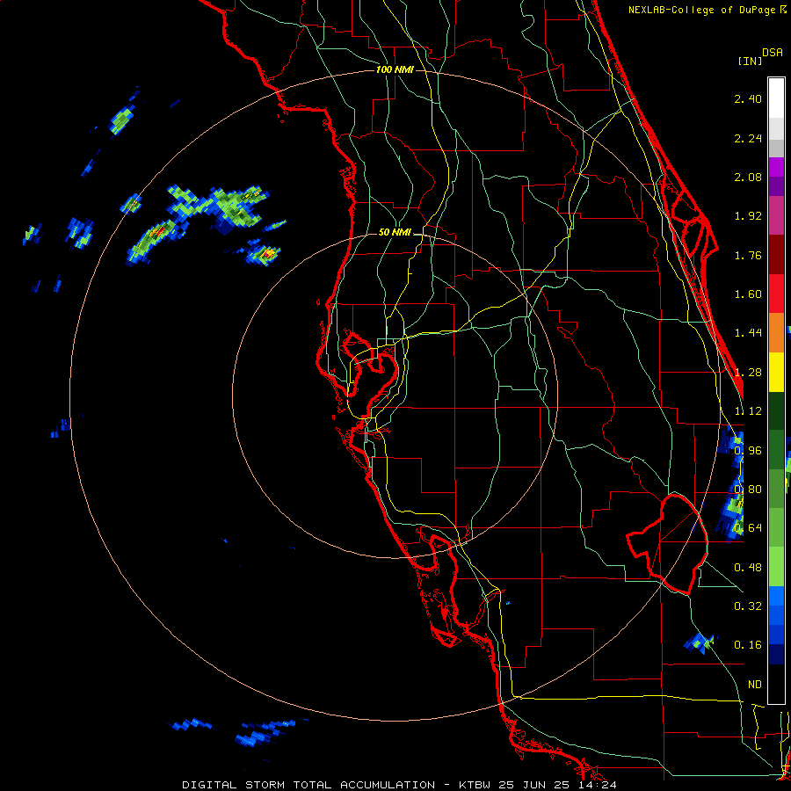
Task: Select the 2.40 legend value
Action: 748,98
